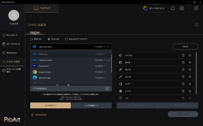Click the コントラスト half-circle icon
This screenshot has height=126, width=203.
tap(120, 55)
